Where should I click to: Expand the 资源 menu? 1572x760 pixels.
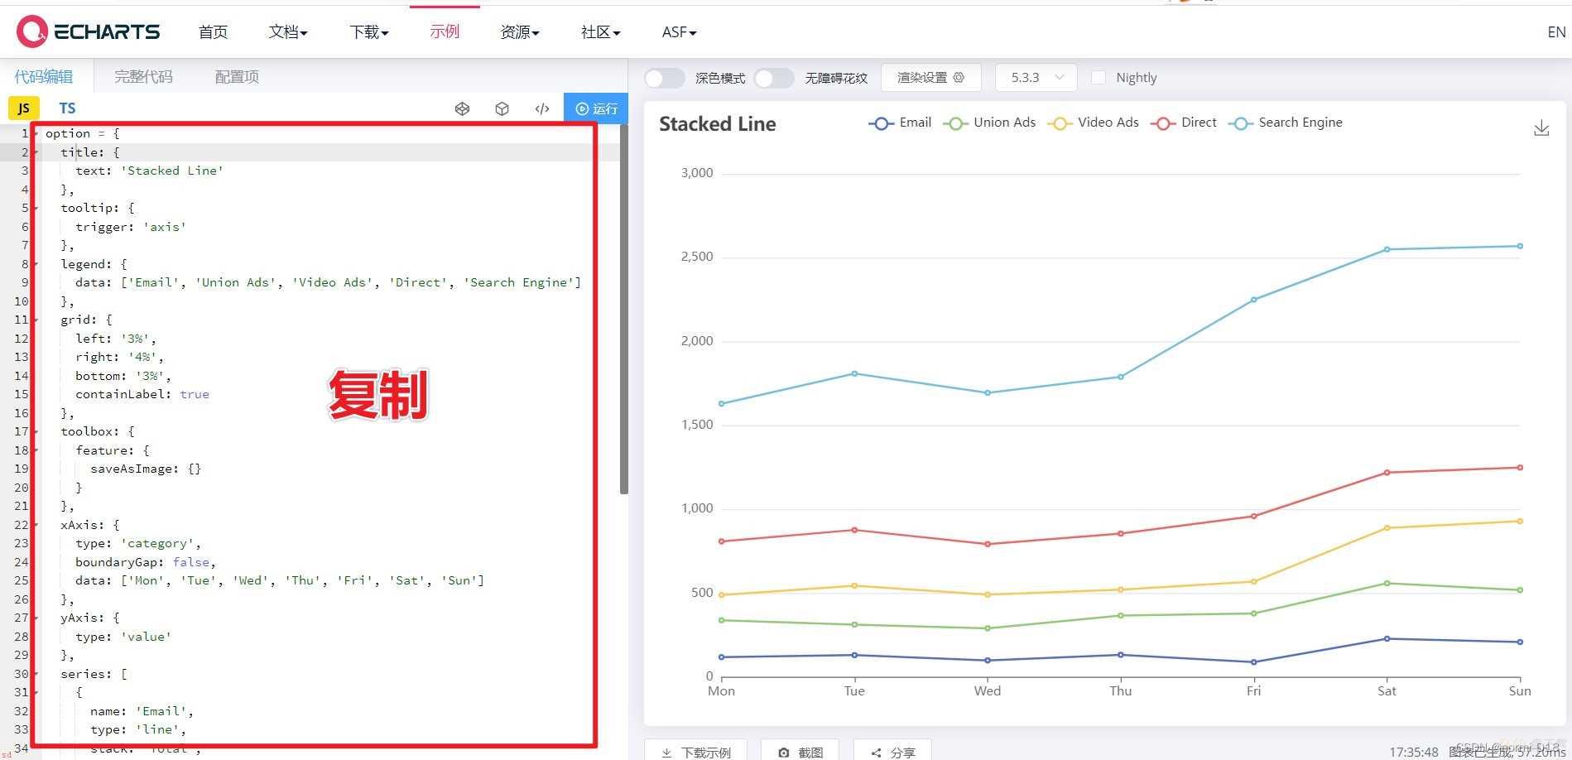coord(520,31)
